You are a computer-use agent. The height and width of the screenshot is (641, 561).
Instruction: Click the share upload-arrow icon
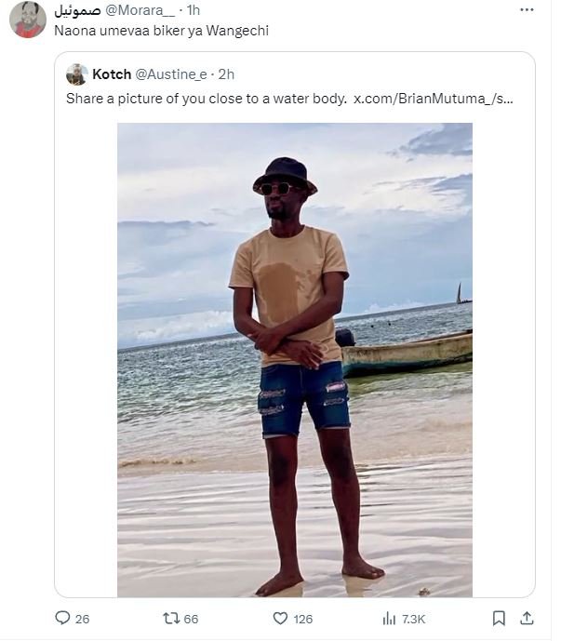click(x=527, y=619)
